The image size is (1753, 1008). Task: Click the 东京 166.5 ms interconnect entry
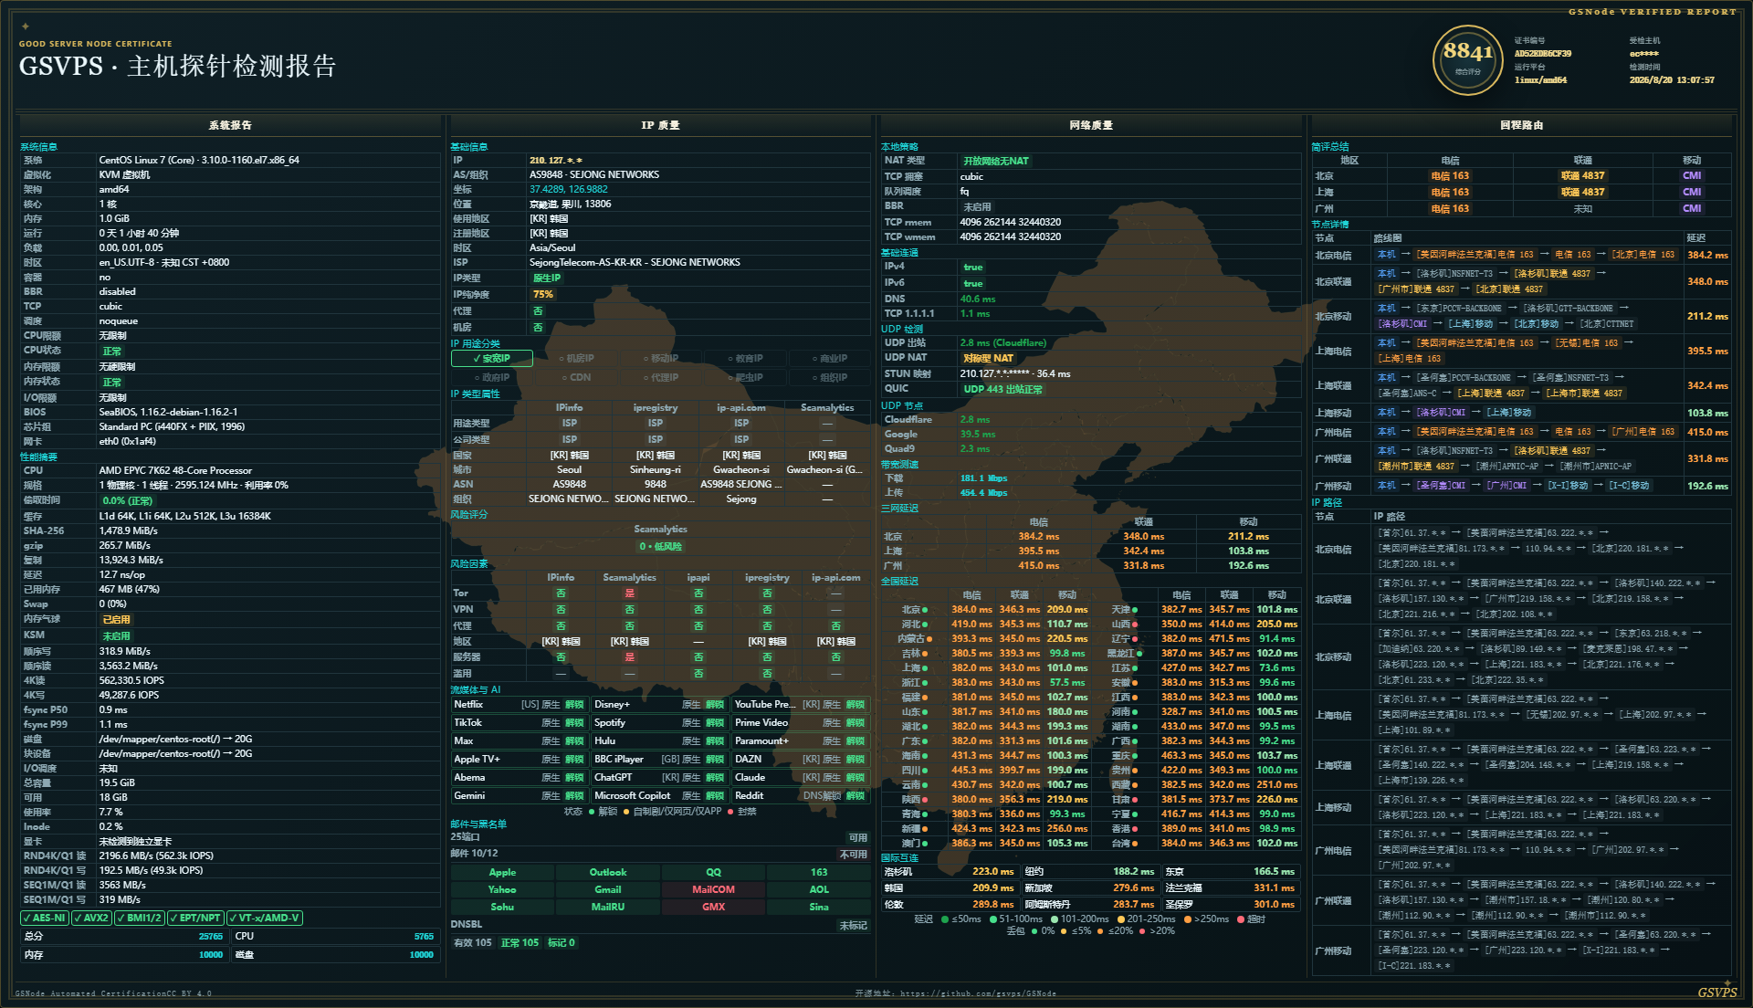click(1231, 872)
